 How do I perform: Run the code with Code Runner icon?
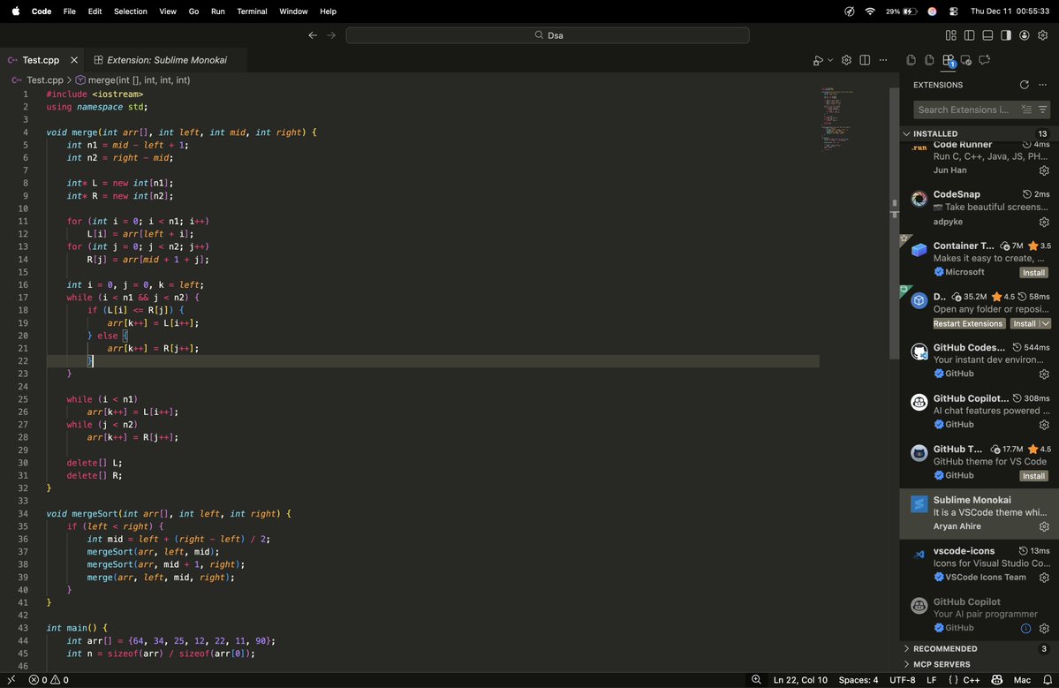coord(820,60)
